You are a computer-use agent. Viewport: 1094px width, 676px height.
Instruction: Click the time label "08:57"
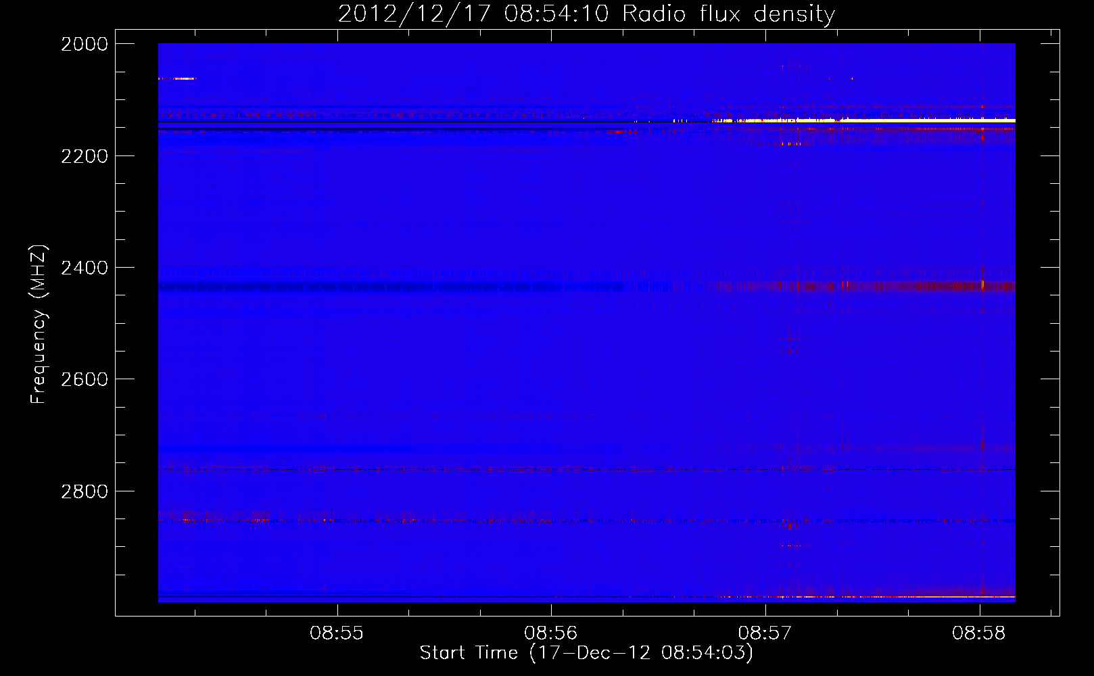765,633
